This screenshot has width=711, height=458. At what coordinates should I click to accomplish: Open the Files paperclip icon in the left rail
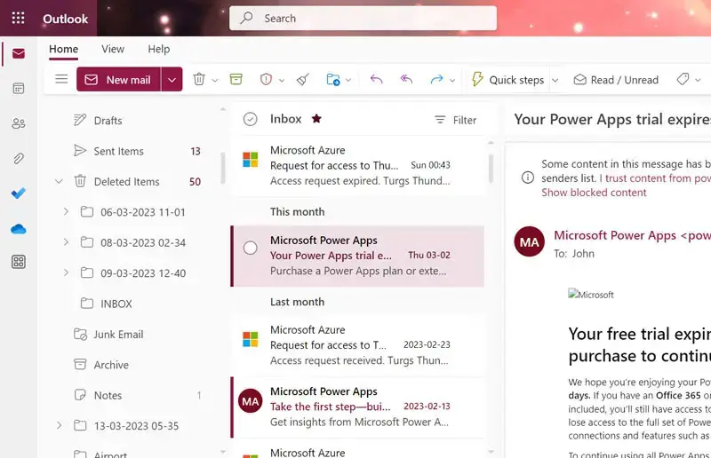point(19,159)
